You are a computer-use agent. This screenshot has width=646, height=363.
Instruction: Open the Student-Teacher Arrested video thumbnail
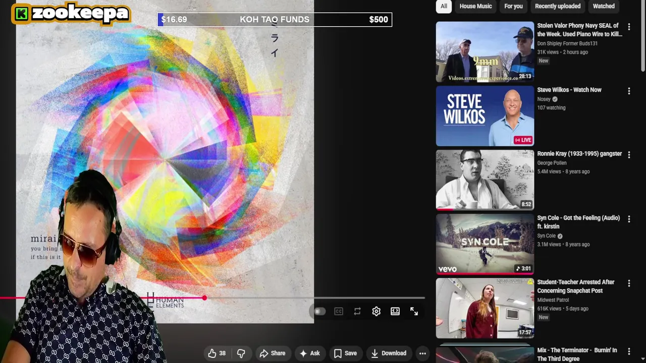click(x=485, y=308)
